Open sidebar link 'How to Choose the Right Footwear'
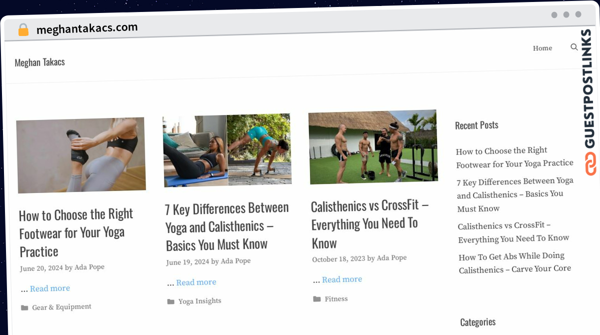Screen dimensions: 600x335 click(514, 157)
